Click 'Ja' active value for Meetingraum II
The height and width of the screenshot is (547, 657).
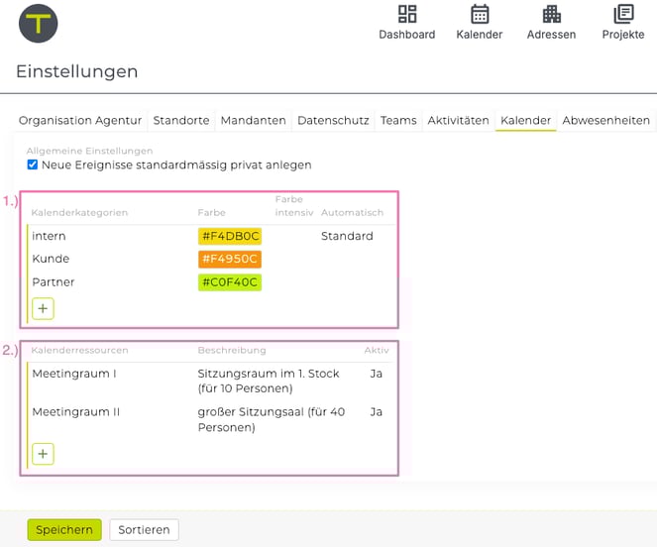click(376, 412)
